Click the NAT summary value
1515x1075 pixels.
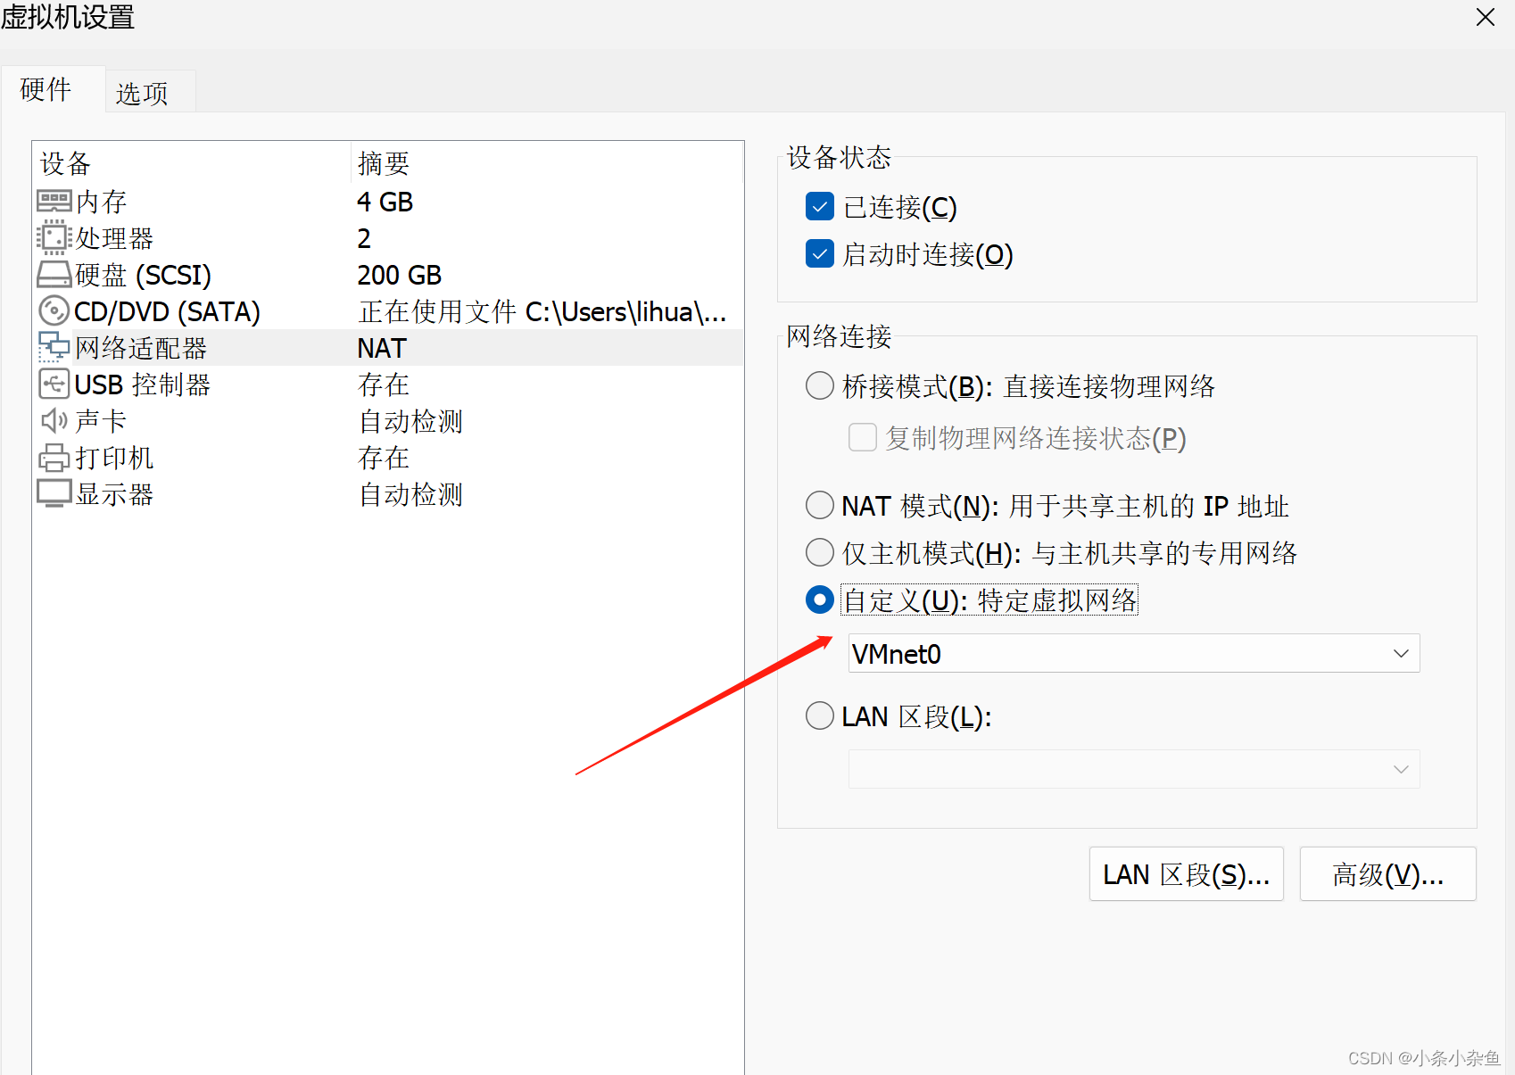[382, 348]
